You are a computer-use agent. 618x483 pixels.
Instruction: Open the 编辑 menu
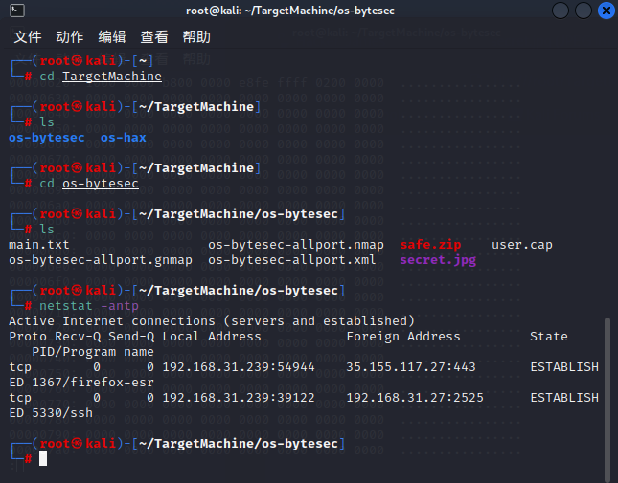tap(112, 37)
